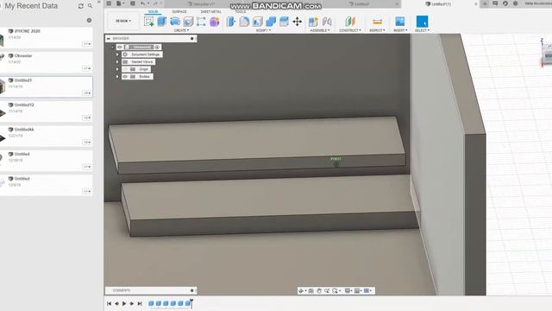Refresh My Recent Data list
Viewport: 552px width, 311px height.
pyautogui.click(x=80, y=6)
